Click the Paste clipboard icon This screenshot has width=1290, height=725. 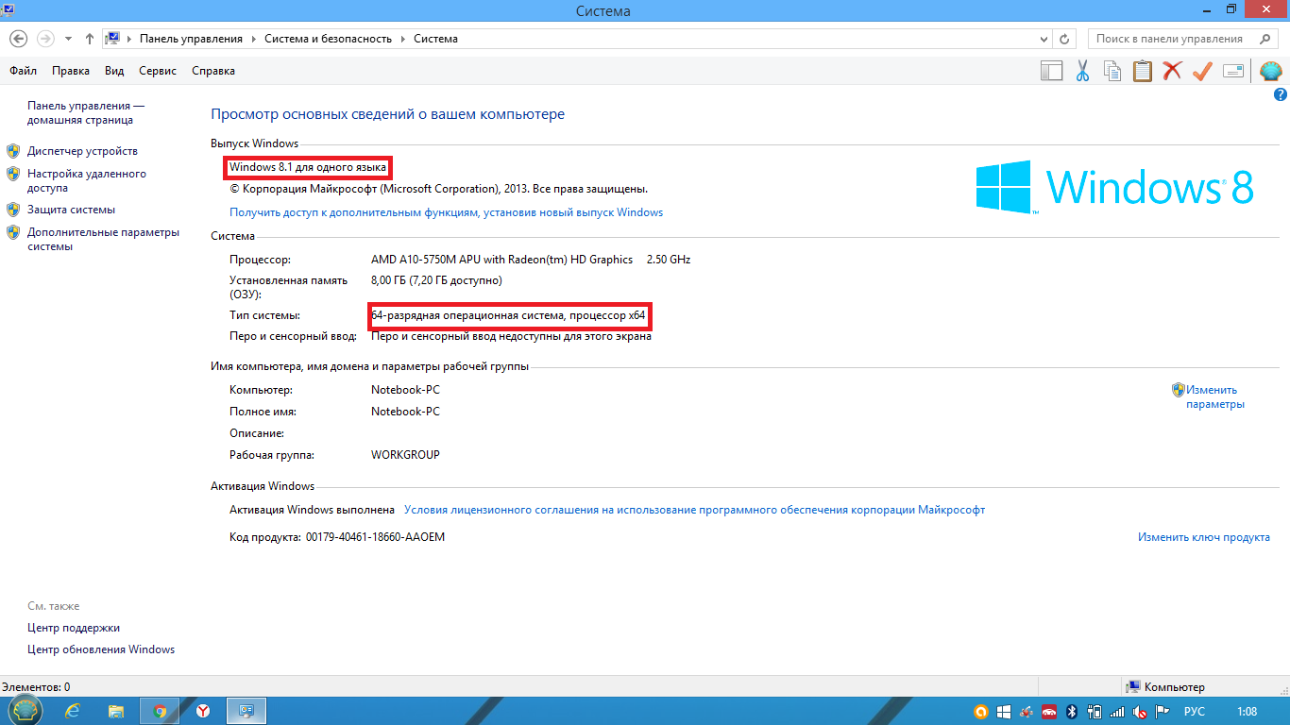[x=1143, y=71]
